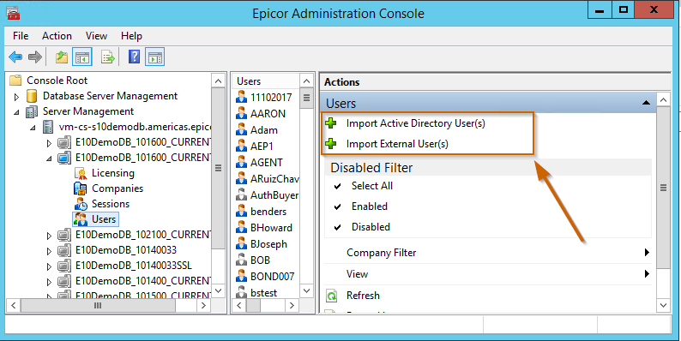
Task: Select the BHoward user in the list
Action: coord(271,228)
